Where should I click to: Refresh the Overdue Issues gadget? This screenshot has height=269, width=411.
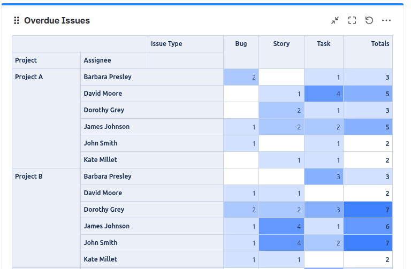369,20
